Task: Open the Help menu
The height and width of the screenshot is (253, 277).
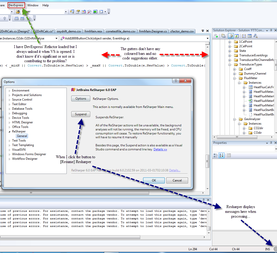Action: pos(45,5)
